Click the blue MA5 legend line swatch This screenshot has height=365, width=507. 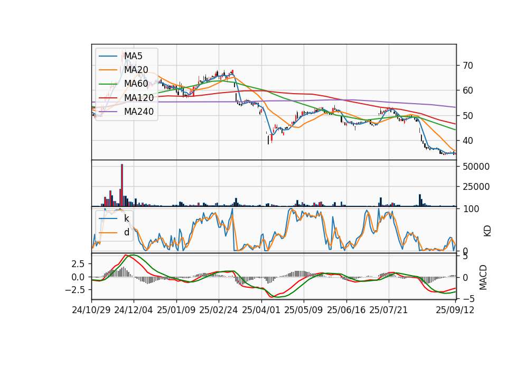[108, 57]
